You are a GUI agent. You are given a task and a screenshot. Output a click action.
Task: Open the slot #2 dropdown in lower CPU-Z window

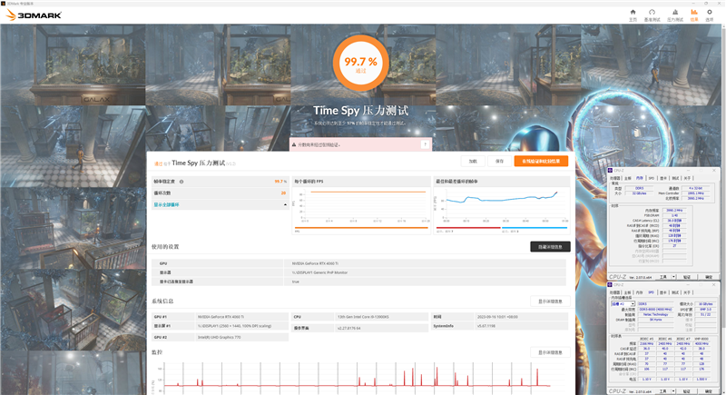[x=623, y=304]
